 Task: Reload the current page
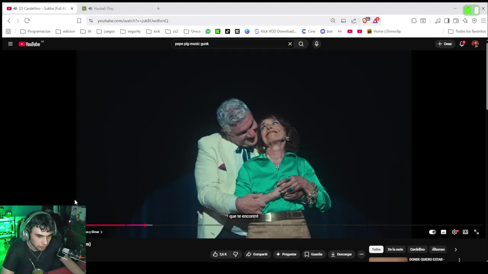(x=27, y=21)
